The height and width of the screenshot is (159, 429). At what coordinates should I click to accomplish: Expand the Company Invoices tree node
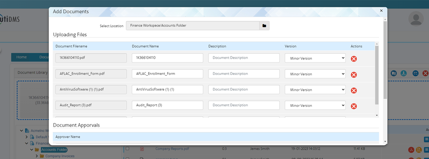click(37, 156)
